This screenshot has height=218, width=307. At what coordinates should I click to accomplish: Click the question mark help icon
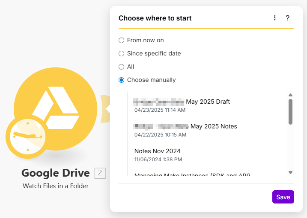click(288, 18)
